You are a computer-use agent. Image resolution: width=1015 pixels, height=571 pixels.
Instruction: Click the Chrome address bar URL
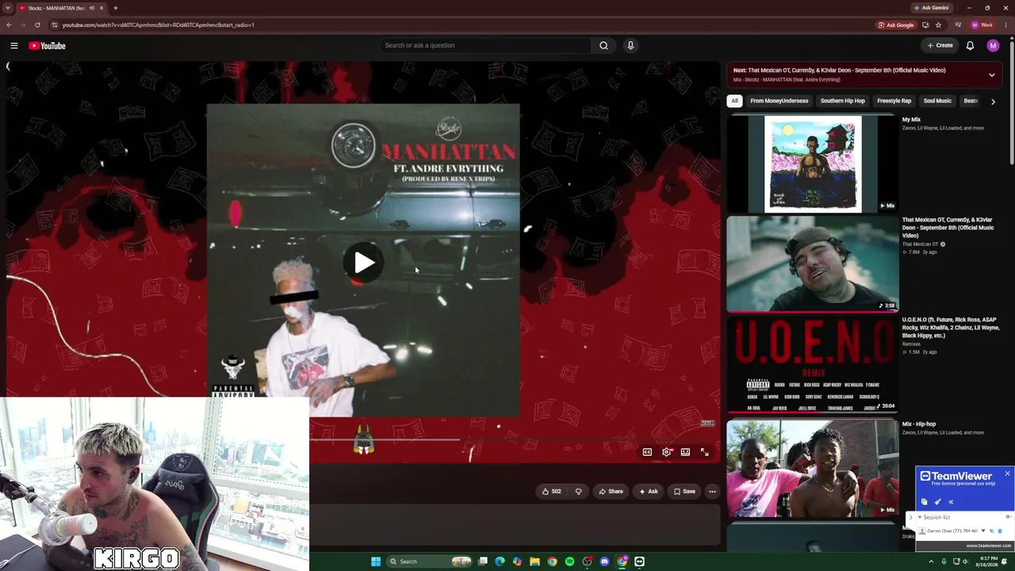click(158, 25)
